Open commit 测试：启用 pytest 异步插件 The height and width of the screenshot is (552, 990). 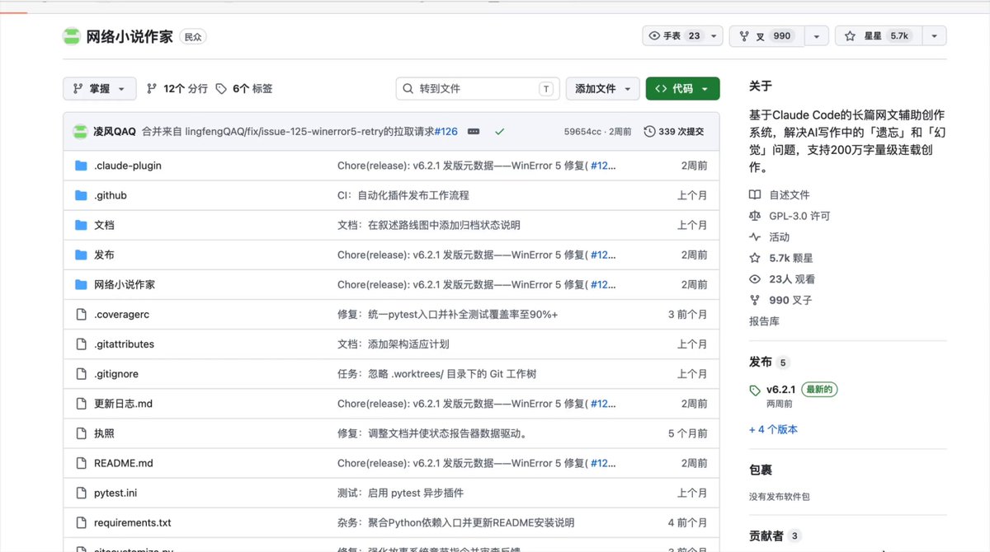[400, 493]
